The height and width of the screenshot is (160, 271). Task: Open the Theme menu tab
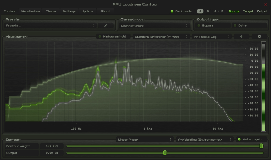tap(51, 11)
